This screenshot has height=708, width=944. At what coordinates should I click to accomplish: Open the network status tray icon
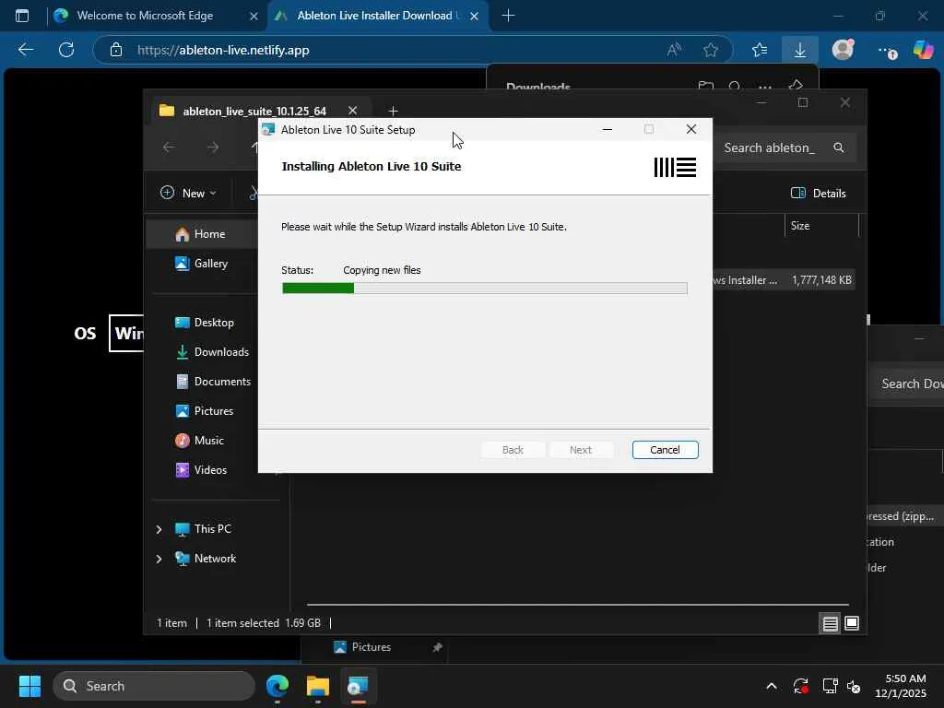tap(830, 686)
